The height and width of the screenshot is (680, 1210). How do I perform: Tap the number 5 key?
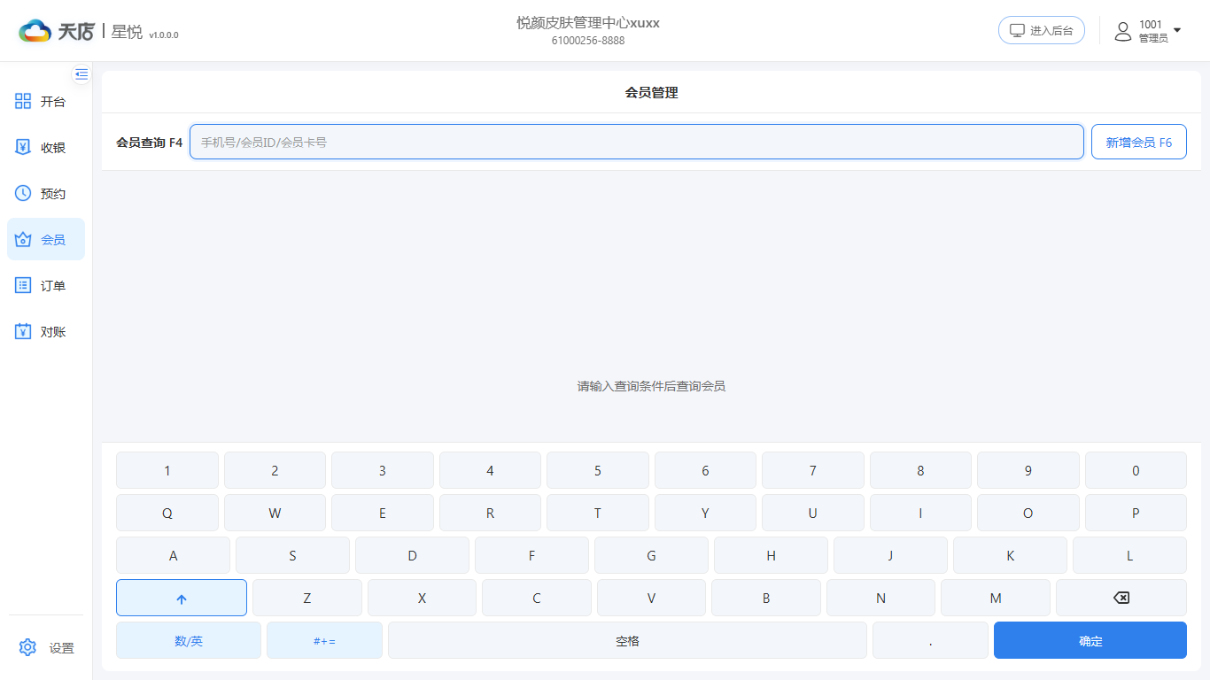point(598,470)
